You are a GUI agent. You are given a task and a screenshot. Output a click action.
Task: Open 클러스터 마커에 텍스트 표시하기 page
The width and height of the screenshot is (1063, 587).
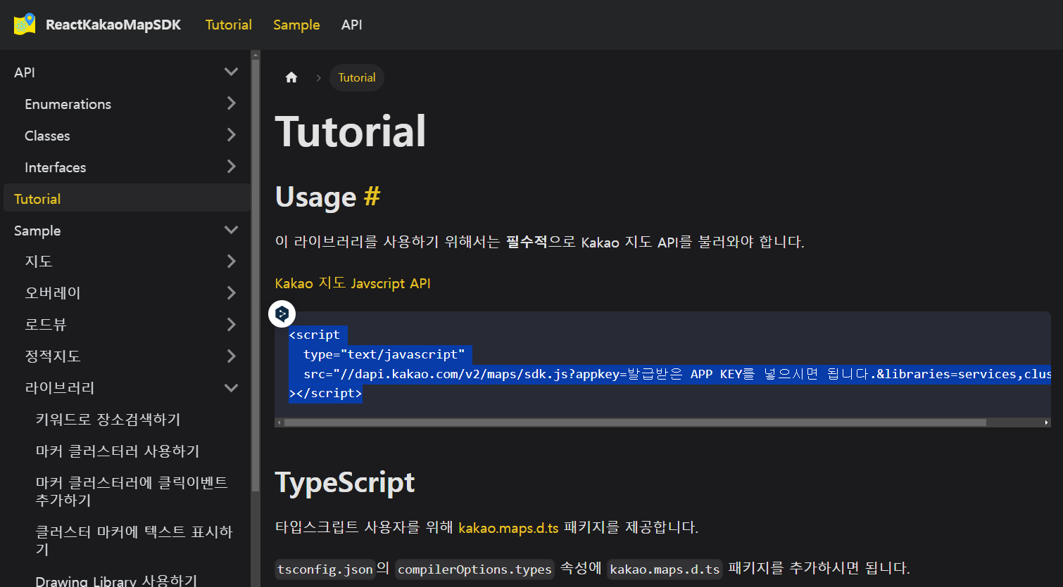pos(134,540)
